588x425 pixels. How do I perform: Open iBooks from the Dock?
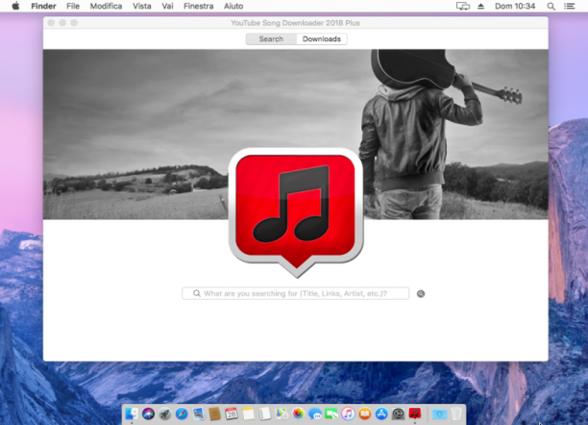point(365,413)
